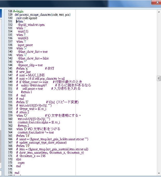Click line 528 '#=begin'

pos(18,11)
